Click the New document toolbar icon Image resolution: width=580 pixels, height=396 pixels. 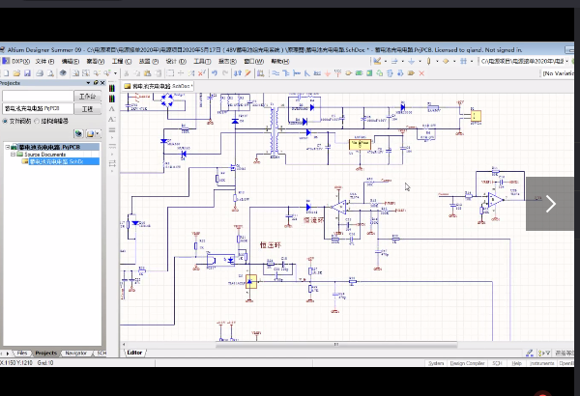(6, 73)
